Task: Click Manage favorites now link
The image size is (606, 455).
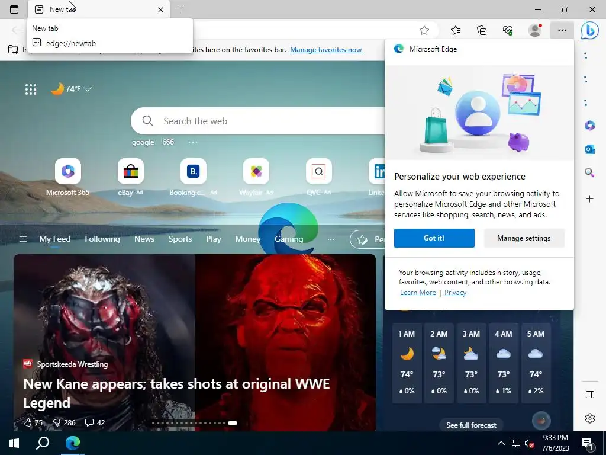Action: click(326, 50)
